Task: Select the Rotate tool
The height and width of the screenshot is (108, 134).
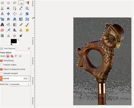Action: (x=27, y=14)
